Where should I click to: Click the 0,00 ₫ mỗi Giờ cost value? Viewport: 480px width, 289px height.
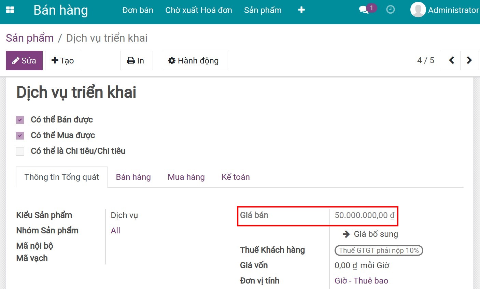(x=362, y=265)
